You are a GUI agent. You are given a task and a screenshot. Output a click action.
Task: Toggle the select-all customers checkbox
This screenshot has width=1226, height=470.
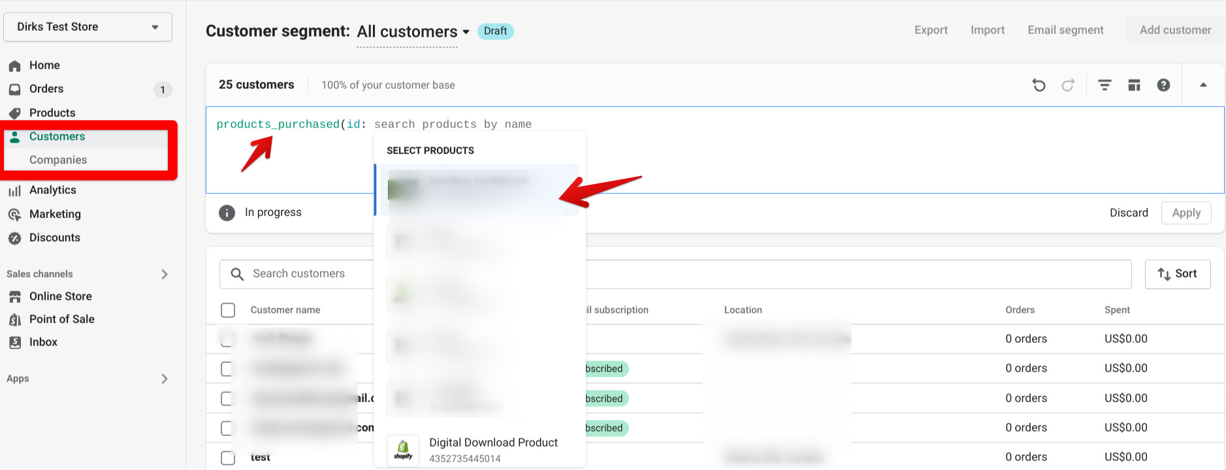point(228,310)
